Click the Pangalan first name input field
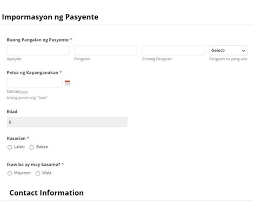Viewport: 256px width, 203px height. (x=105, y=50)
